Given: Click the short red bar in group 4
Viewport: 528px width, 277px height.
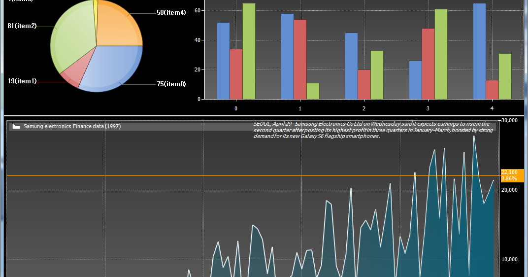Looking at the screenshot, I should click(x=492, y=90).
